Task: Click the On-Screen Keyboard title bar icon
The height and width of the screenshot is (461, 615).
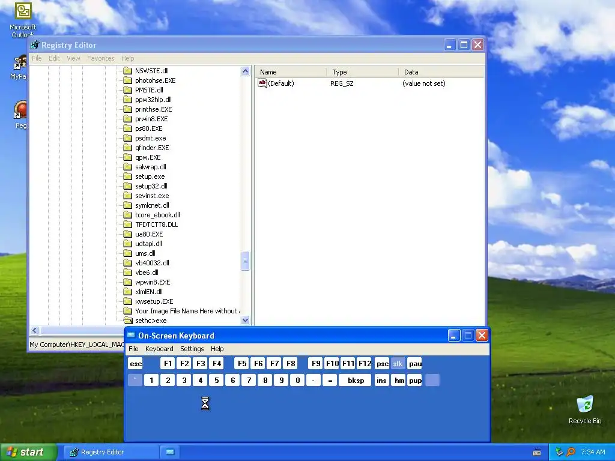Action: tap(131, 336)
